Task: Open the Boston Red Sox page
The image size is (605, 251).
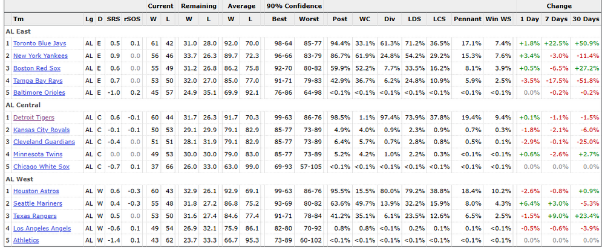Action: click(37, 68)
